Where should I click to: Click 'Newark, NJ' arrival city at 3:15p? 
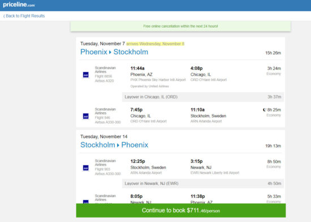201,168
